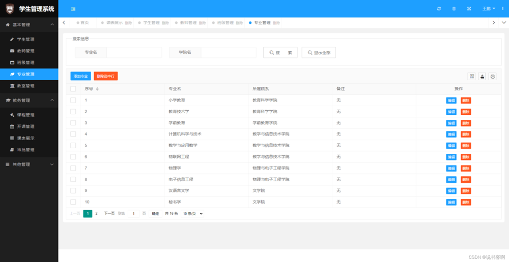This screenshot has height=262, width=509.
Task: Click the trash icon in top bar
Action: 454,9
